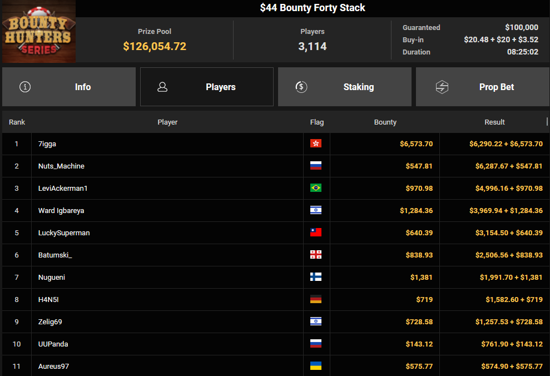Open the Info tab
Viewport: 550px width, 376px height.
point(69,87)
